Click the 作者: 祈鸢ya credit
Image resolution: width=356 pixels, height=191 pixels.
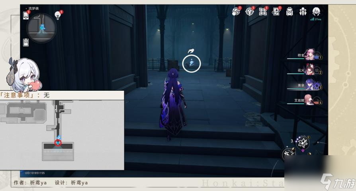(30, 183)
